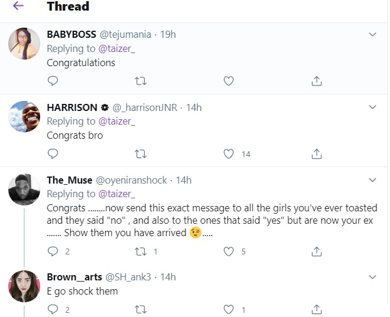This screenshot has width=390, height=317.
Task: Like HARRISON's "Congrats bro" tweet
Action: (229, 154)
